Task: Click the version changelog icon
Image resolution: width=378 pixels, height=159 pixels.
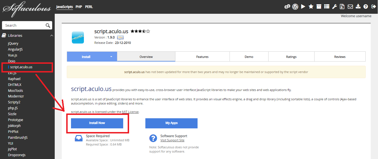Action: click(120, 37)
